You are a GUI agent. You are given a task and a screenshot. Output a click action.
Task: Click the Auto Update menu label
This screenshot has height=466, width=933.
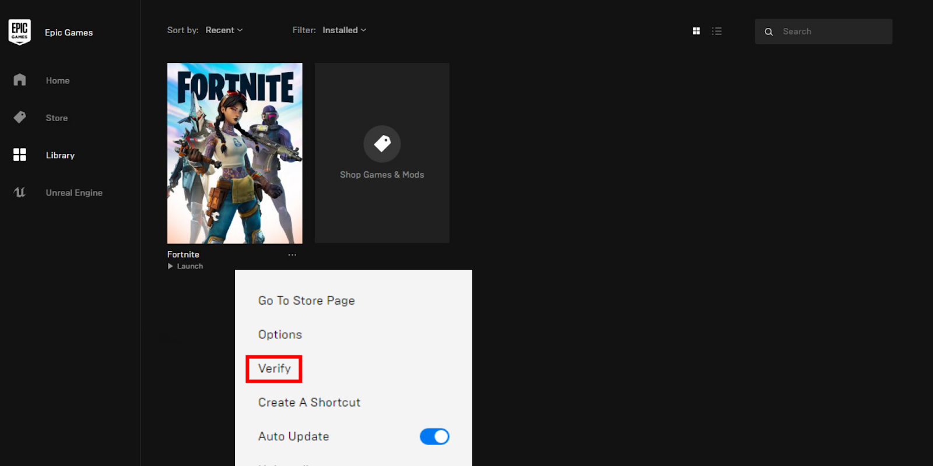293,436
